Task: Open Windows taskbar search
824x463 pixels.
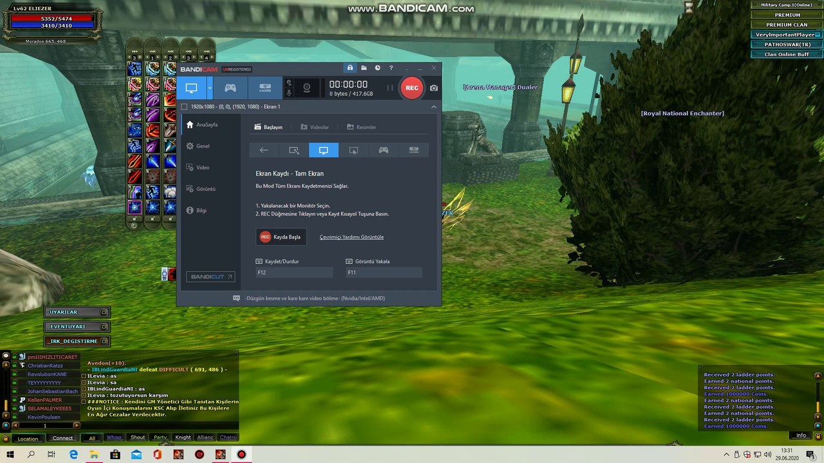Action: click(31, 455)
